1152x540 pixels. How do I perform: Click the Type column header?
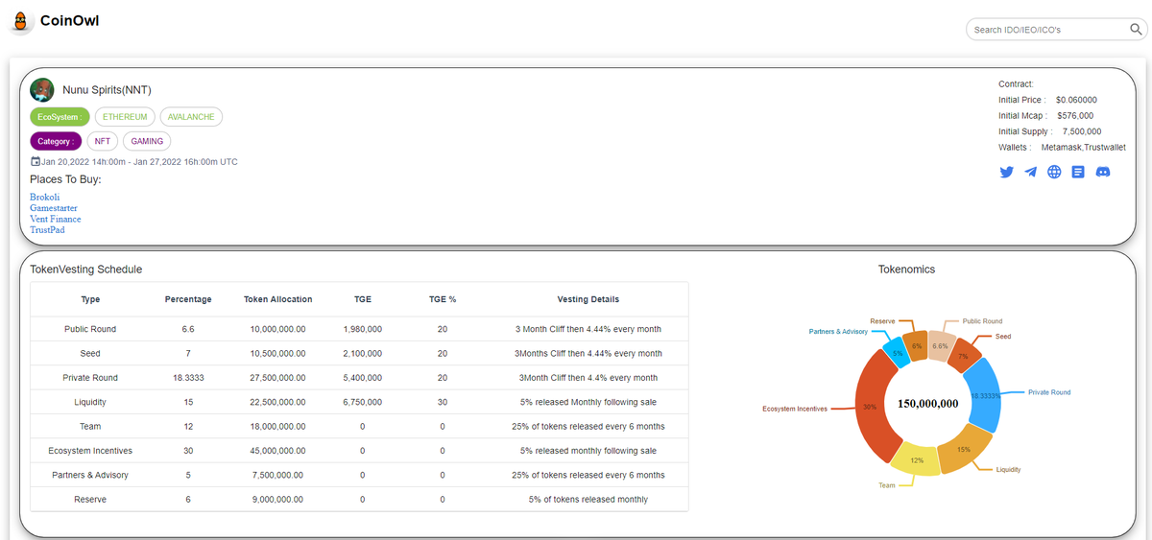(90, 299)
